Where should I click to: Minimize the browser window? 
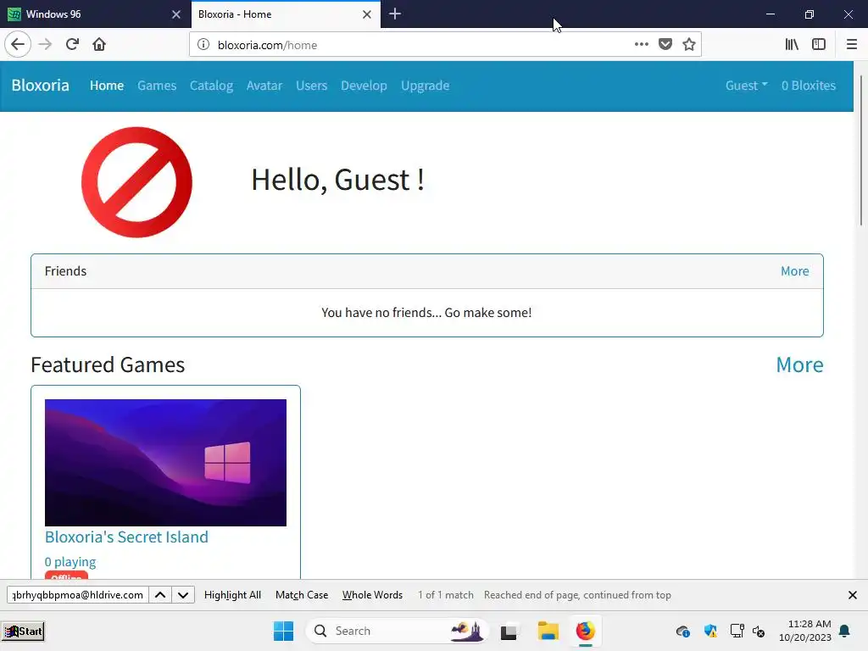click(770, 14)
